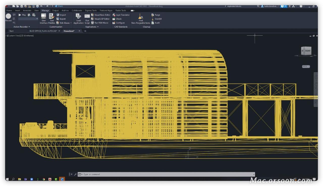
Task: Click FRONT face on the ViewCube
Action: click(x=308, y=50)
